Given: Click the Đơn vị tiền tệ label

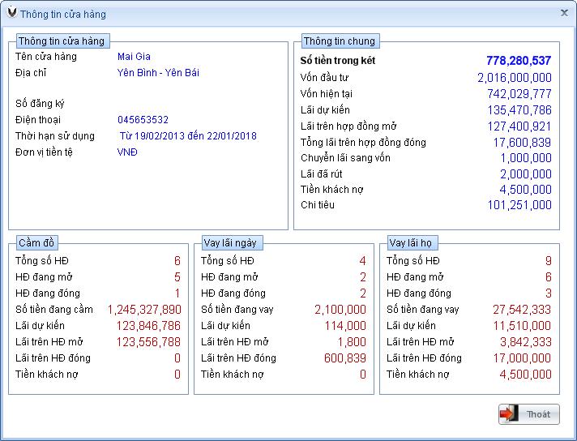Looking at the screenshot, I should click(44, 152).
